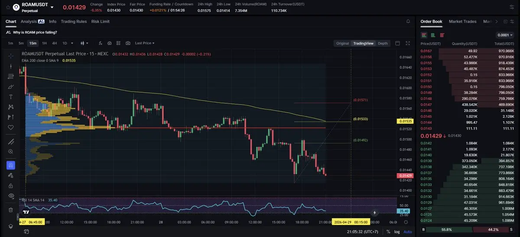Expand chart to fullscreen
The image size is (520, 237).
[407, 43]
